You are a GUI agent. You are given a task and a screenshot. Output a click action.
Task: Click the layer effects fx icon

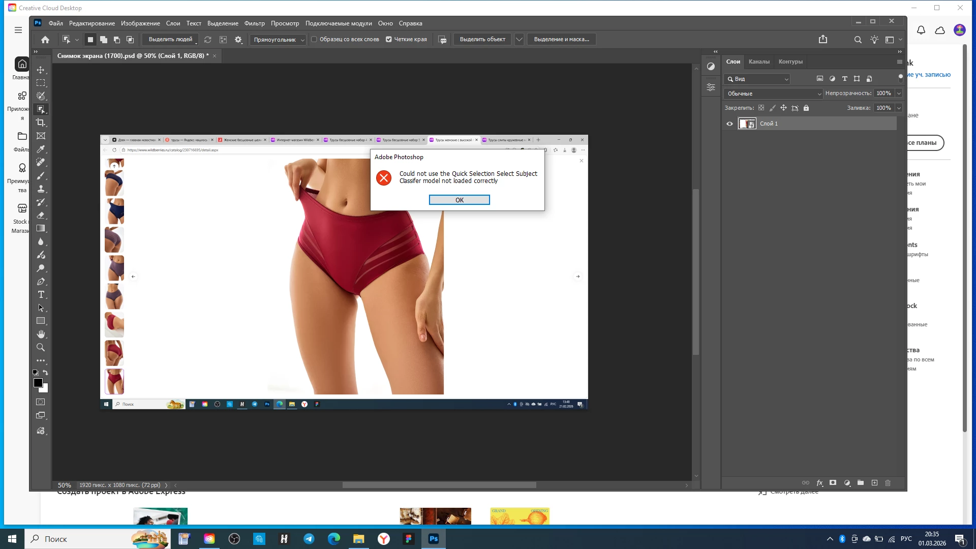[819, 483]
